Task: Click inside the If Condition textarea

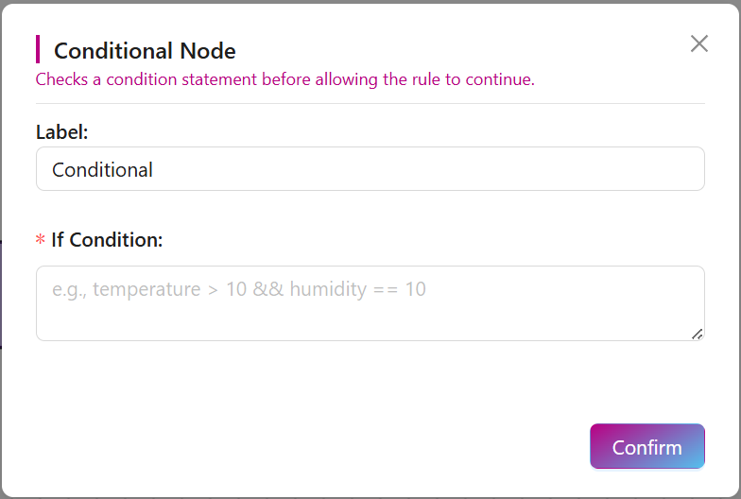Action: [x=370, y=302]
